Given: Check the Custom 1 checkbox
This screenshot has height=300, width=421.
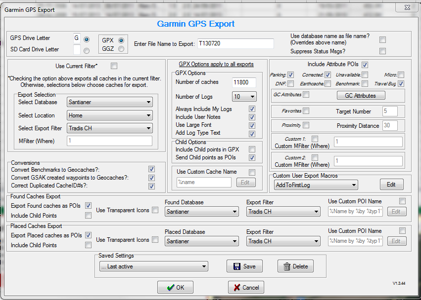Looking at the screenshot, I should pyautogui.click(x=315, y=139).
